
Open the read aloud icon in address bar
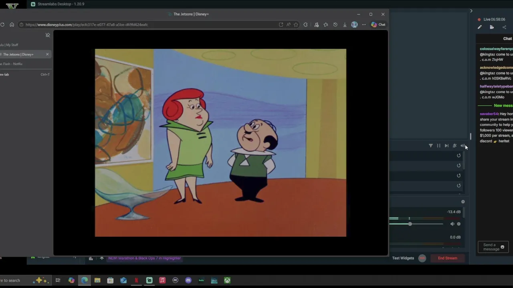tap(289, 24)
